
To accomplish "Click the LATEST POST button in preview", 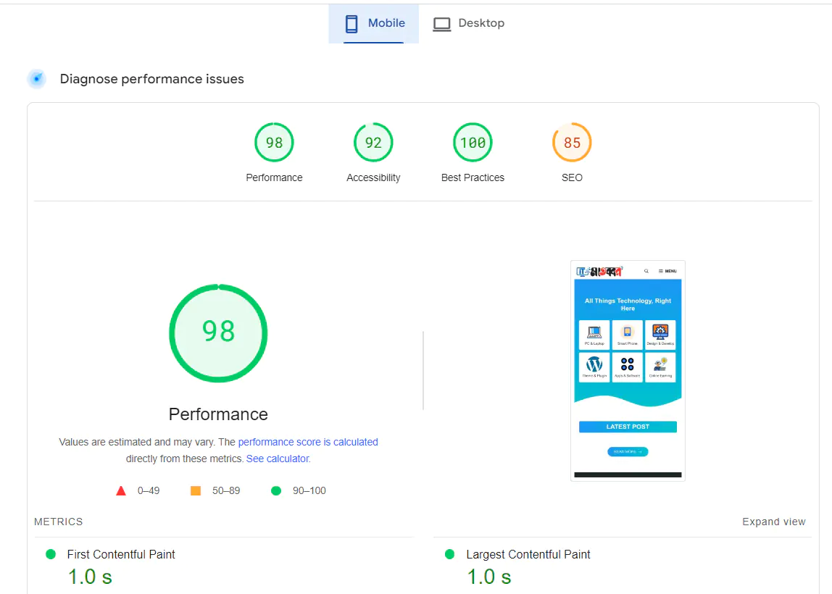I will point(628,426).
